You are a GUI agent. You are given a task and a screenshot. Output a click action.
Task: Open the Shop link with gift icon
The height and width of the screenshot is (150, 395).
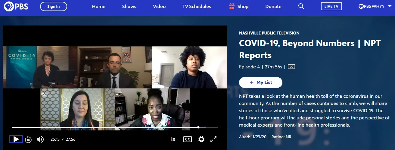tap(238, 6)
